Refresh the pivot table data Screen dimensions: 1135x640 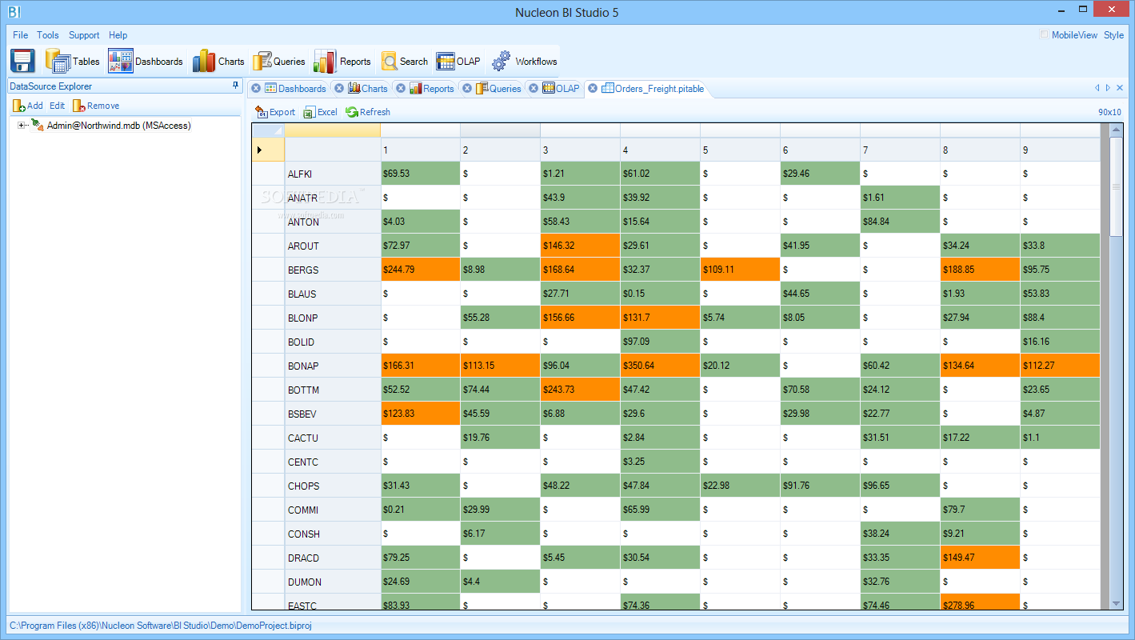tap(368, 112)
